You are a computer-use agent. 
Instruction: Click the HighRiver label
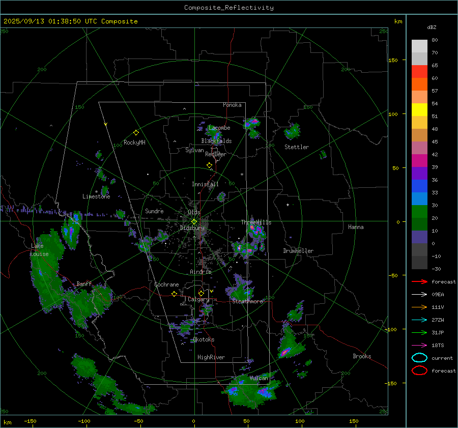[211, 357]
